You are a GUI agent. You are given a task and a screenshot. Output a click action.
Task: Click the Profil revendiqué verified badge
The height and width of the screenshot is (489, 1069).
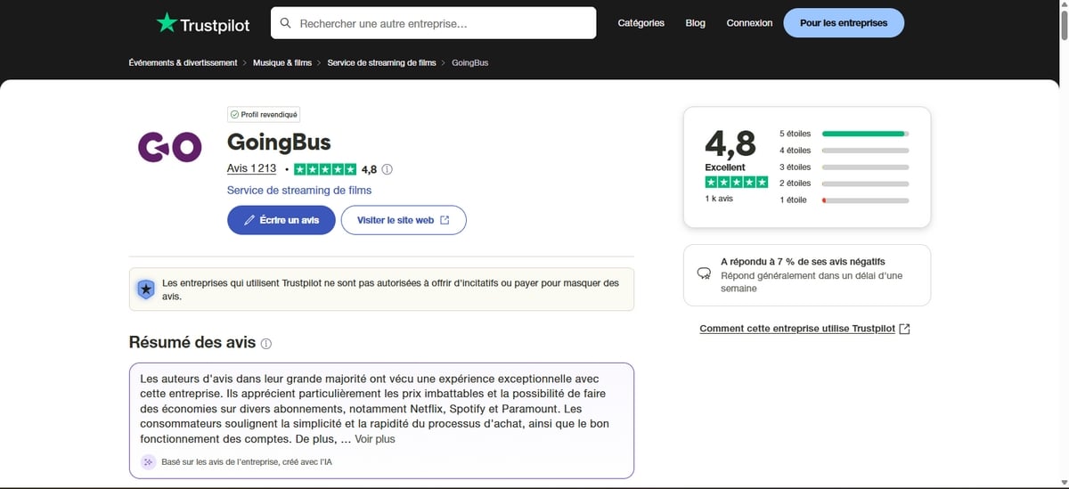point(265,115)
